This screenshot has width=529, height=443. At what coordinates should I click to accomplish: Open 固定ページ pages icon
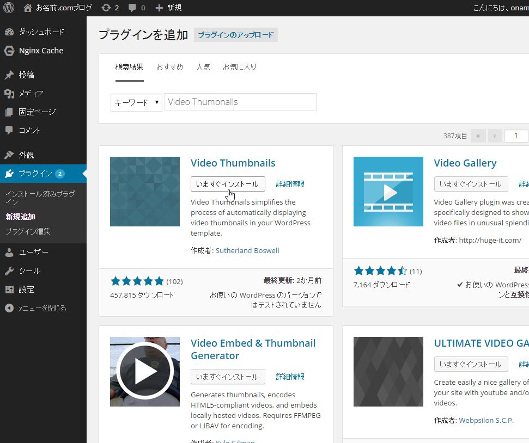click(9, 112)
